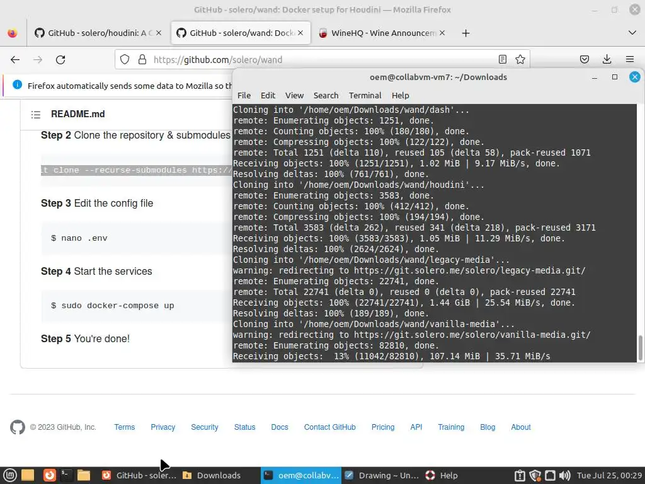Open the Privacy footer link
The image size is (645, 484).
pyautogui.click(x=163, y=427)
